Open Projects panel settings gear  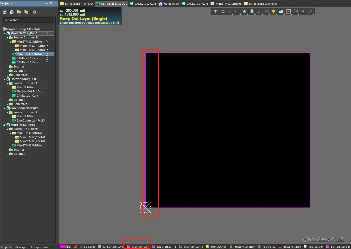[35, 12]
